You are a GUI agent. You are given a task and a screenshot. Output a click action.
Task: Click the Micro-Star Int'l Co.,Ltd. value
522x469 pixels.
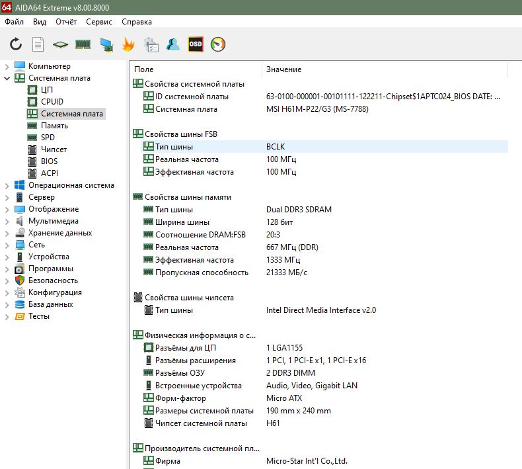coord(307,461)
